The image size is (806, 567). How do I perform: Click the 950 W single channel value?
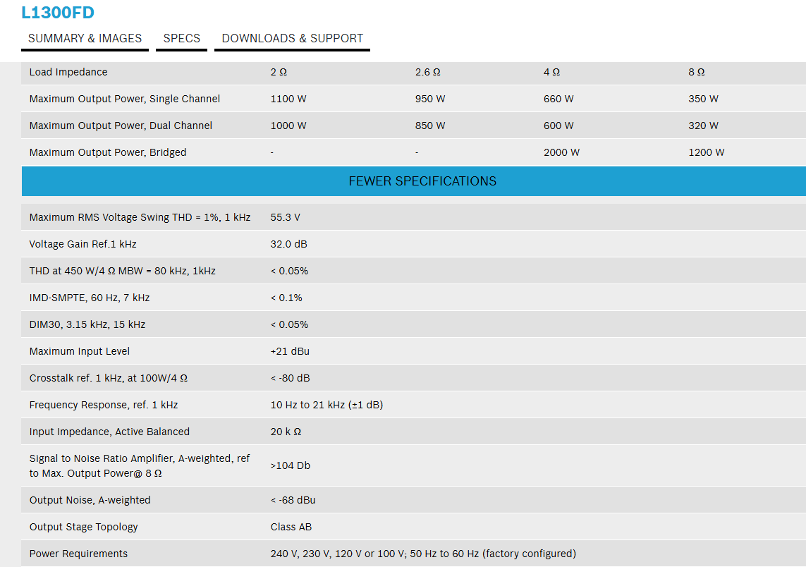[x=430, y=99]
